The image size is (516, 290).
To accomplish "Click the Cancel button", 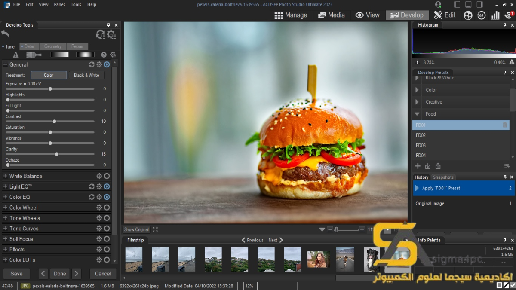I will coord(103,274).
